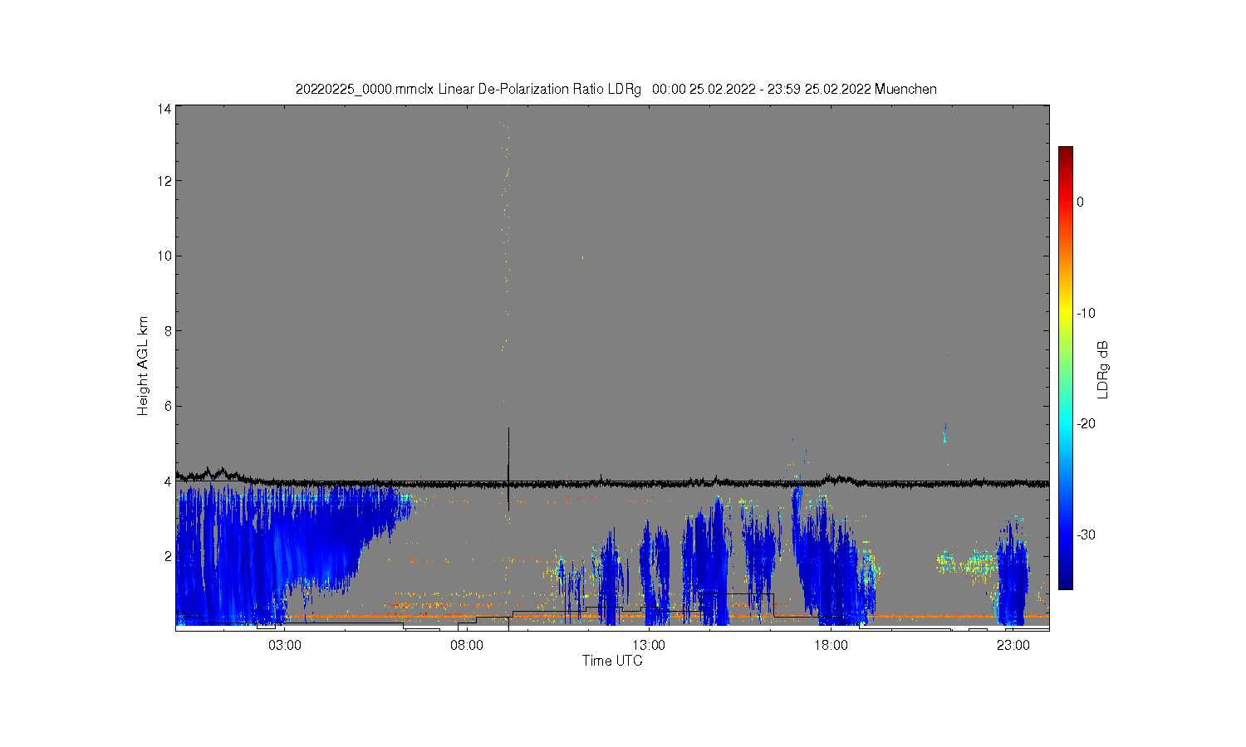Click the height tick label 2

click(168, 555)
